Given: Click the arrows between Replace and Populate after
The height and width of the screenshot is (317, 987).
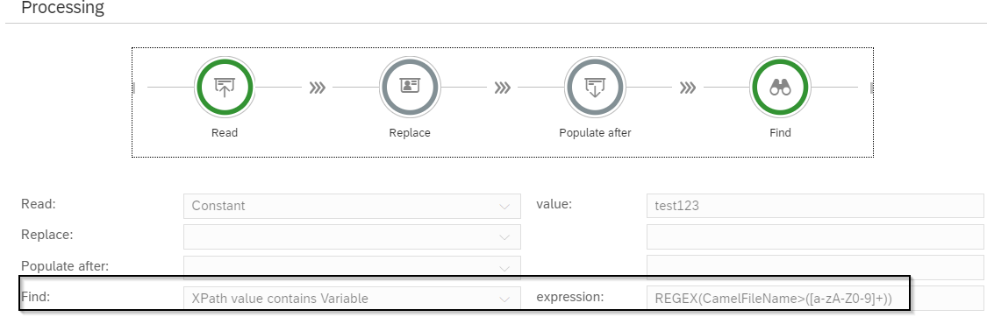Looking at the screenshot, I should [503, 88].
